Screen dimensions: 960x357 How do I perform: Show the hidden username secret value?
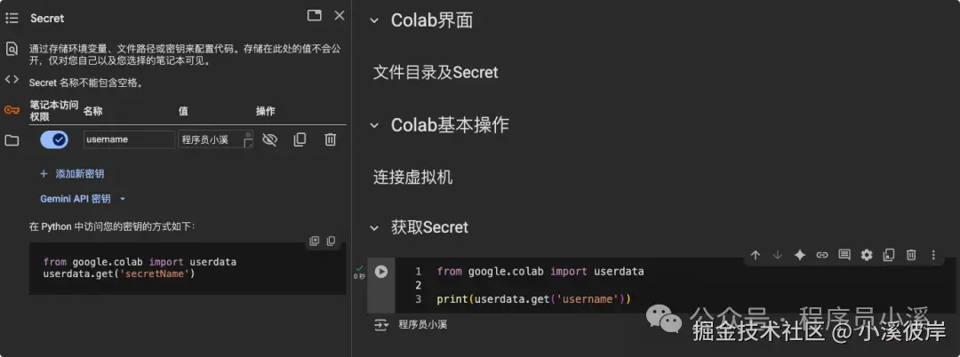pos(269,140)
